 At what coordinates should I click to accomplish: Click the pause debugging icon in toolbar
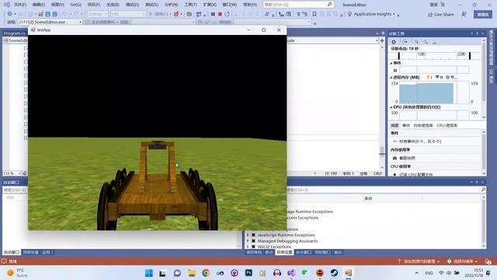(x=213, y=14)
